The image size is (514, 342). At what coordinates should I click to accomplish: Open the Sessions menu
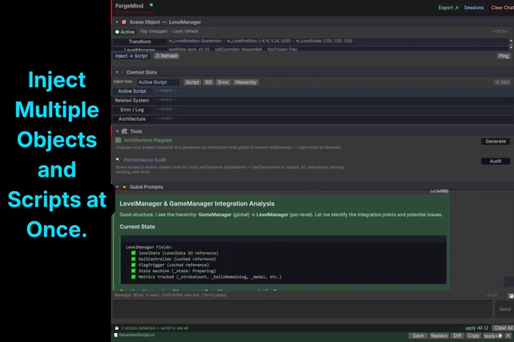tap(474, 8)
